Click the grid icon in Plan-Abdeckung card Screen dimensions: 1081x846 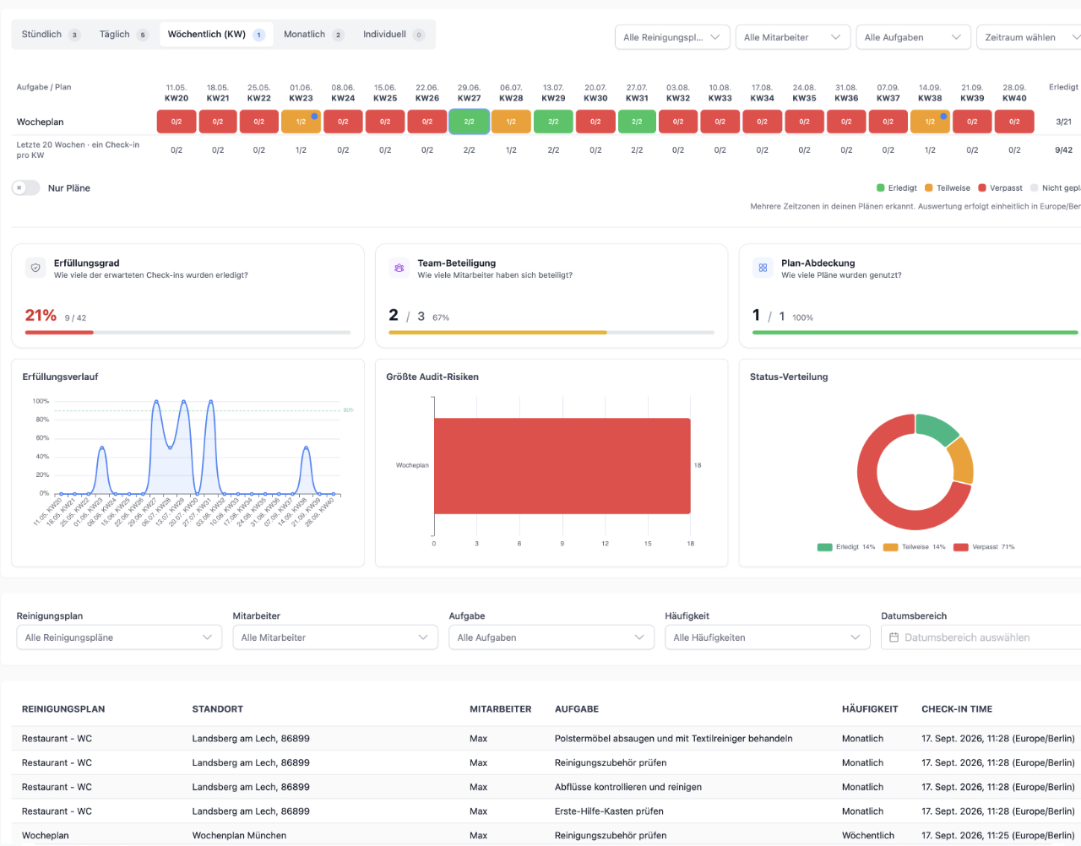tap(763, 268)
